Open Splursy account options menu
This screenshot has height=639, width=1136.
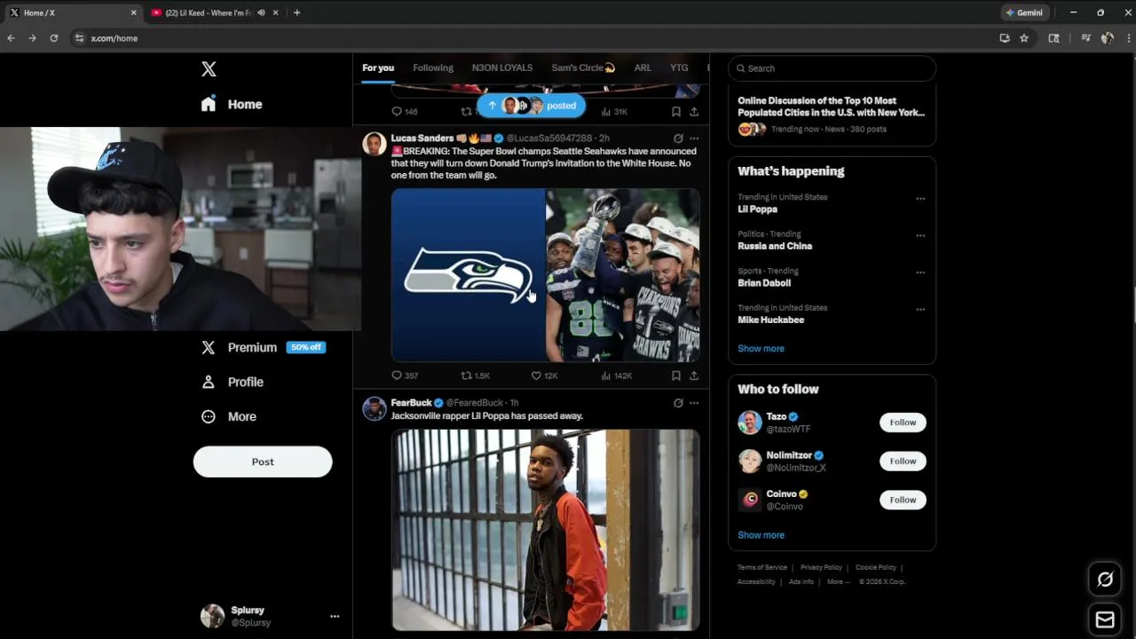[x=335, y=616]
